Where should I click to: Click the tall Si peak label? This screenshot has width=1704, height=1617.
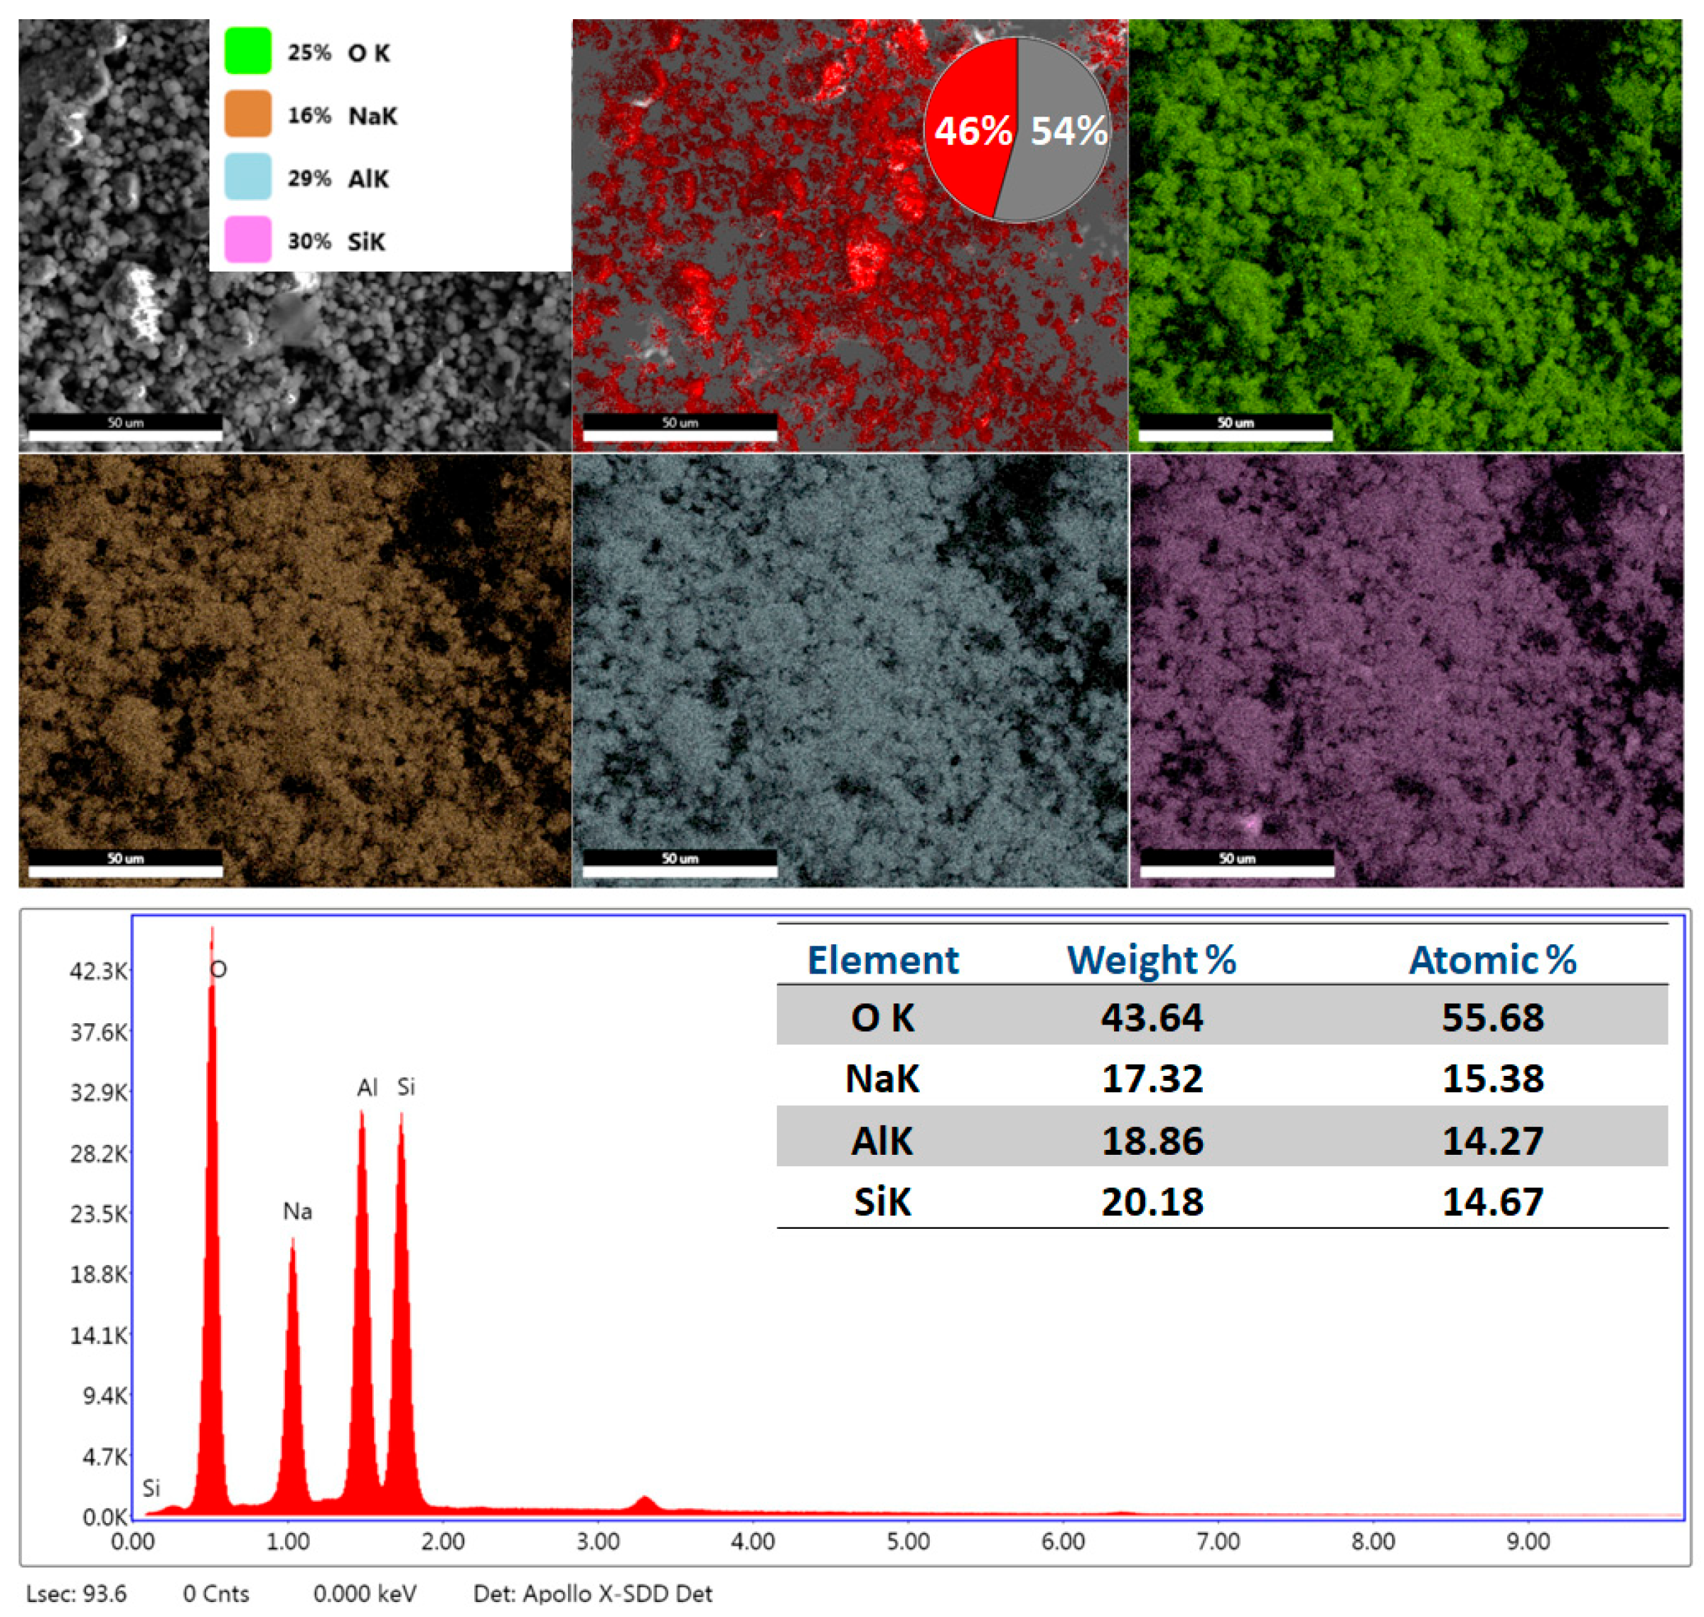[406, 1088]
